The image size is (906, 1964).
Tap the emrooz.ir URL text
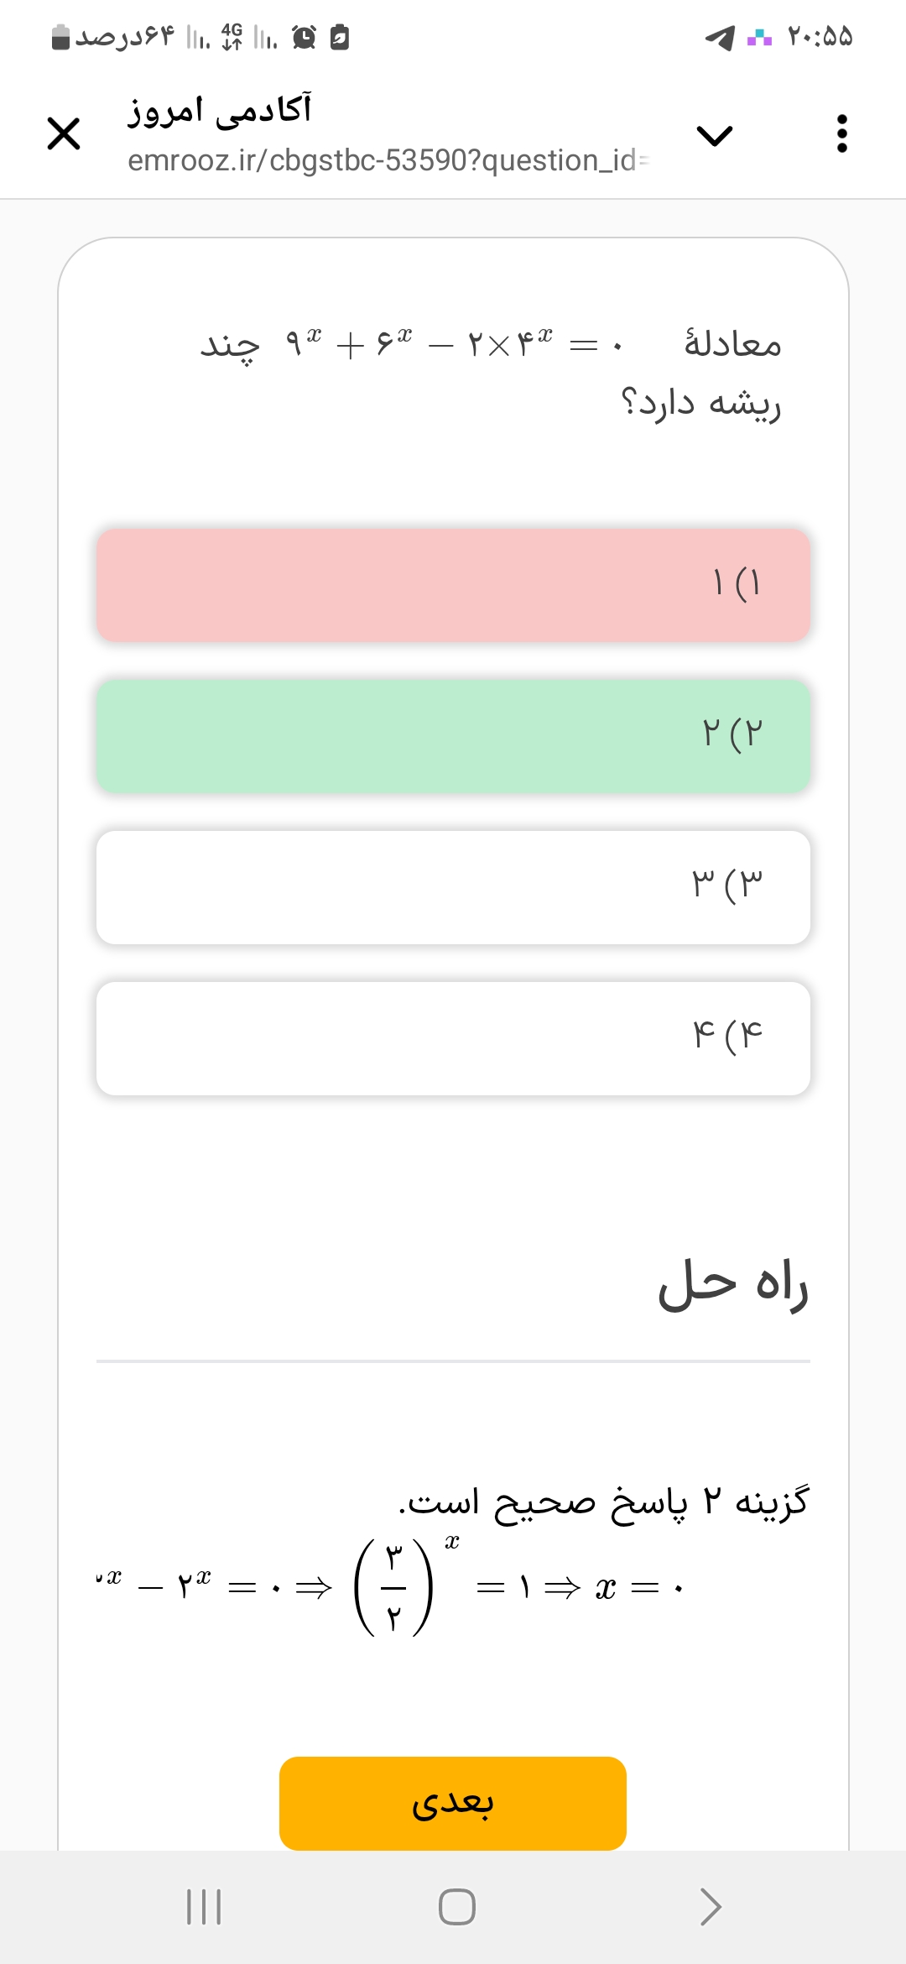click(388, 160)
